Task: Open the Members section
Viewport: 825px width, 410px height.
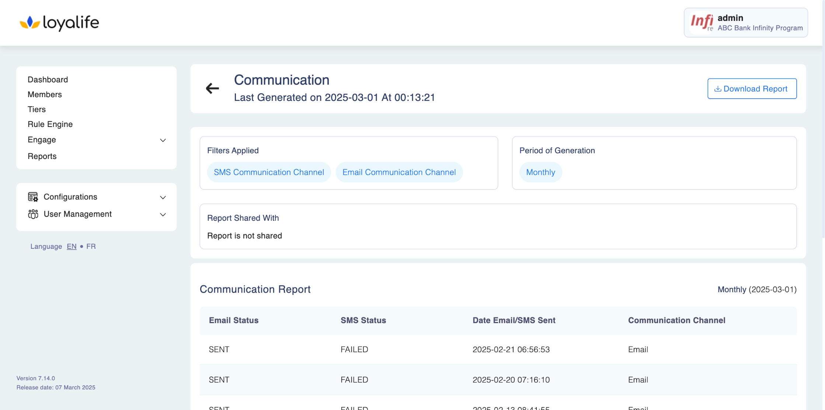Action: coord(45,95)
